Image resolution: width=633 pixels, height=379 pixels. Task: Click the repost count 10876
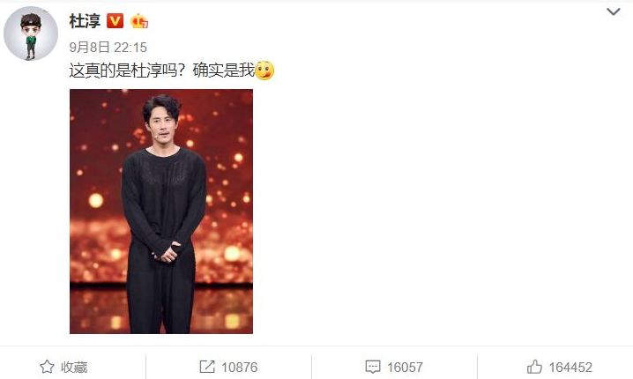(x=240, y=368)
